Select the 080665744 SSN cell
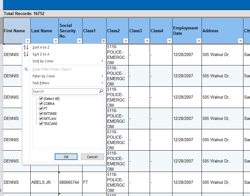The height and width of the screenshot is (196, 250). [x=71, y=182]
